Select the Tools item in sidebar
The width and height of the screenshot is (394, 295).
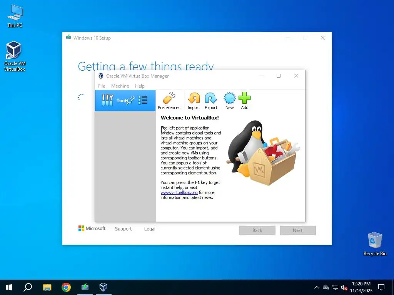[x=125, y=101]
